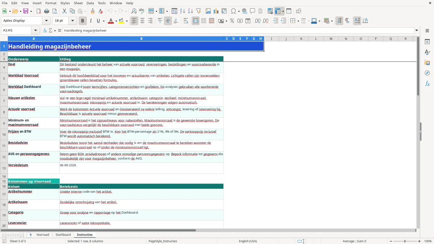Viewport: 434px width, 244px height.
Task: Expand the formula bar arrow
Action: point(417,31)
